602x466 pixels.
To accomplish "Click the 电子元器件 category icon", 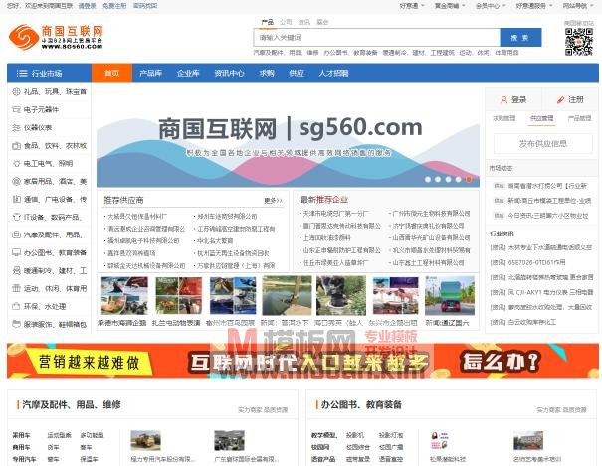I will click(x=16, y=110).
